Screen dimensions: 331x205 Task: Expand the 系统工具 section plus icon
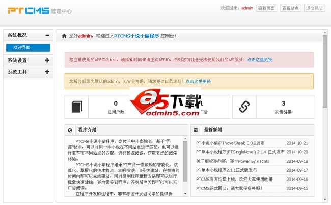(47, 72)
